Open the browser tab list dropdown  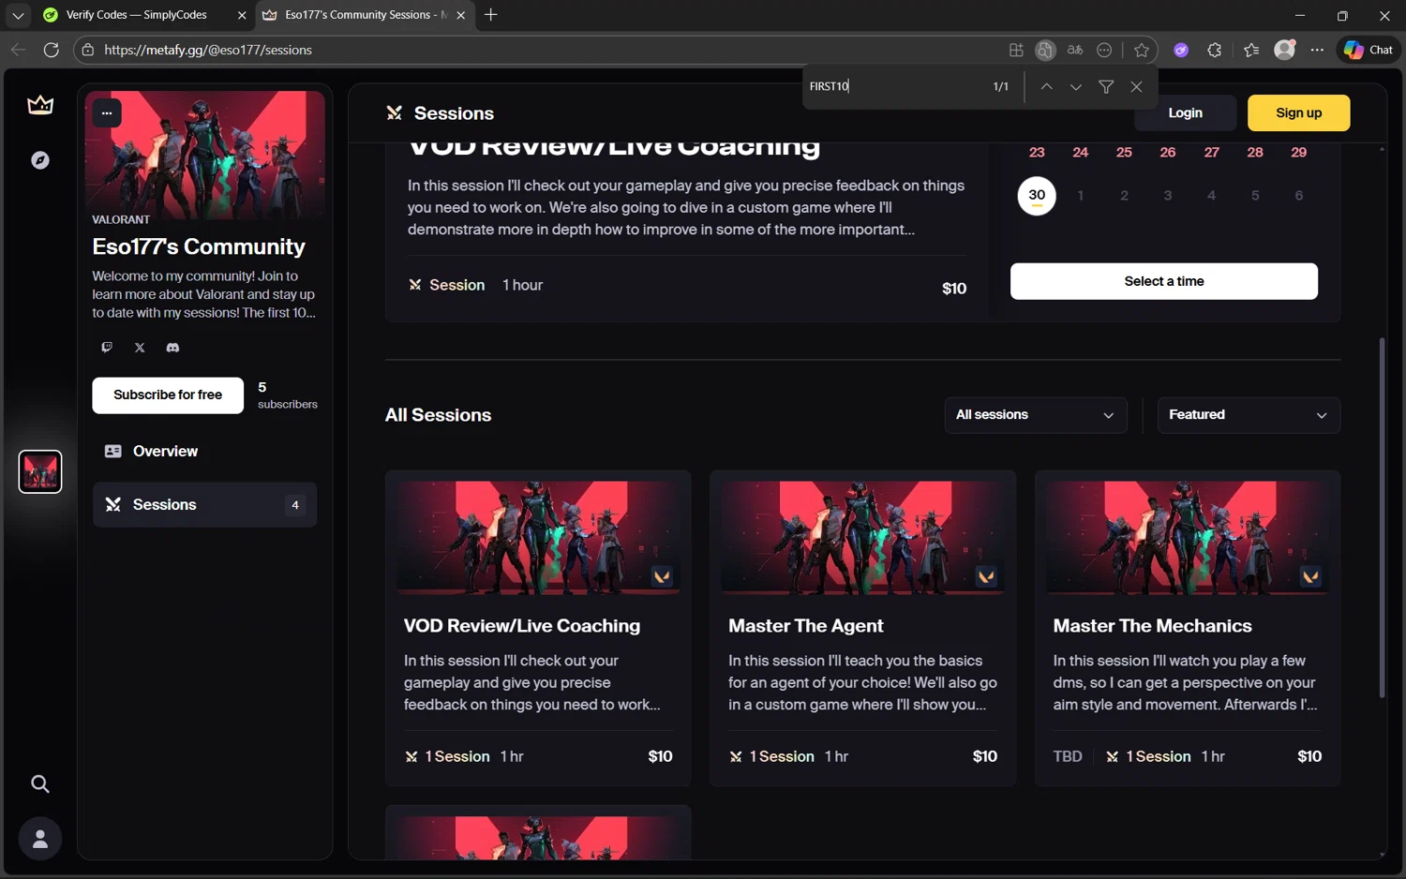tap(18, 15)
